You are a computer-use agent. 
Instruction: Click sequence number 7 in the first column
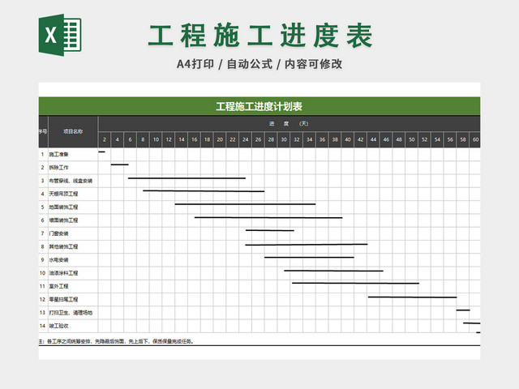[x=42, y=233]
